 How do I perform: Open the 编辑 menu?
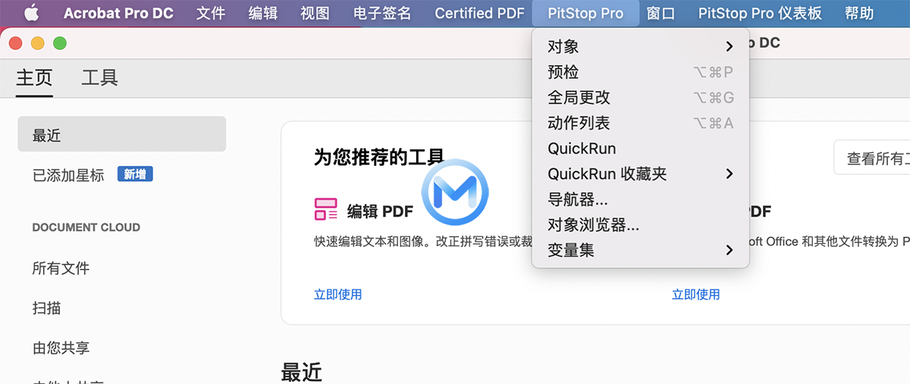[263, 13]
